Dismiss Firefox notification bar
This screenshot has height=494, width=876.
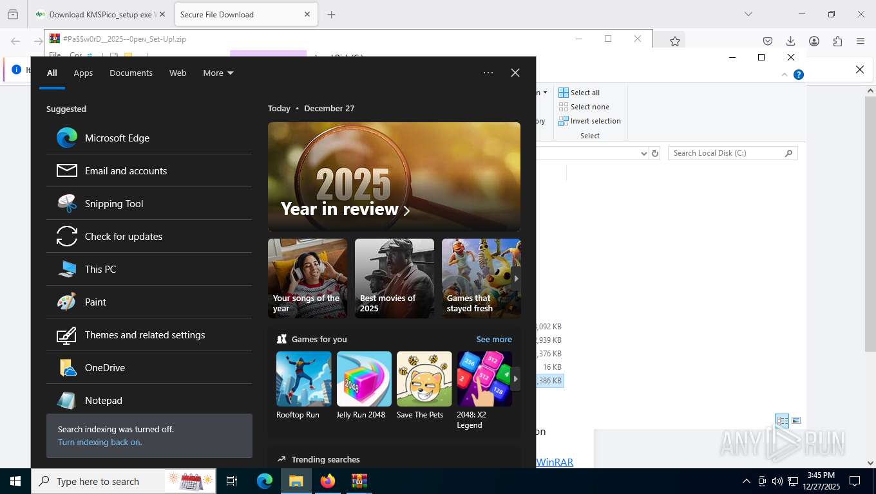coord(859,69)
